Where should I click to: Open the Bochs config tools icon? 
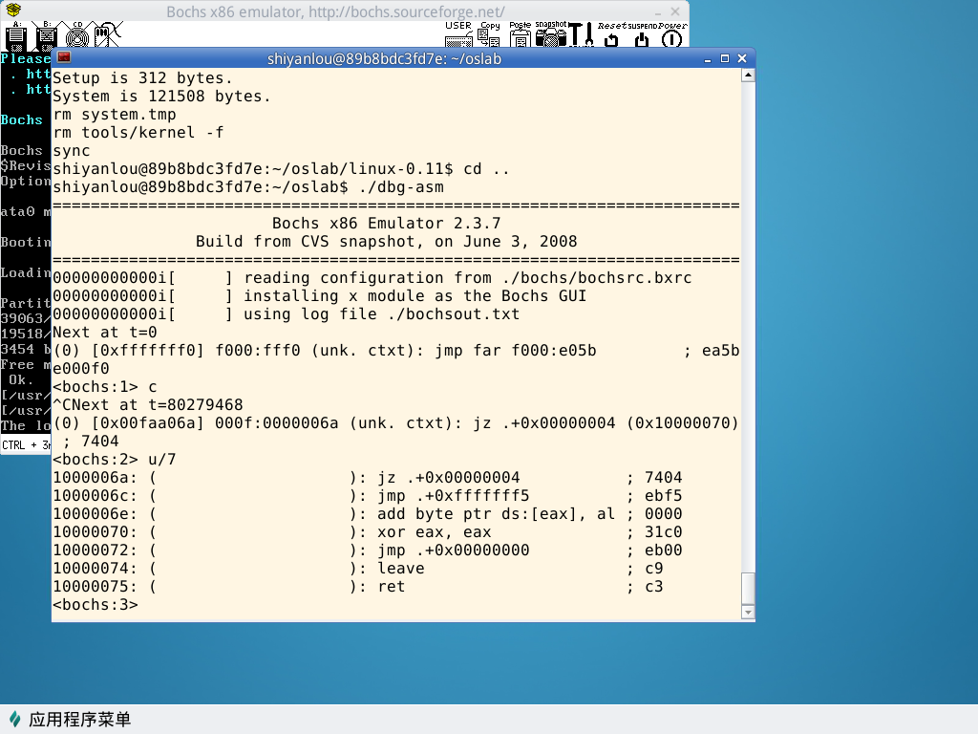click(582, 35)
